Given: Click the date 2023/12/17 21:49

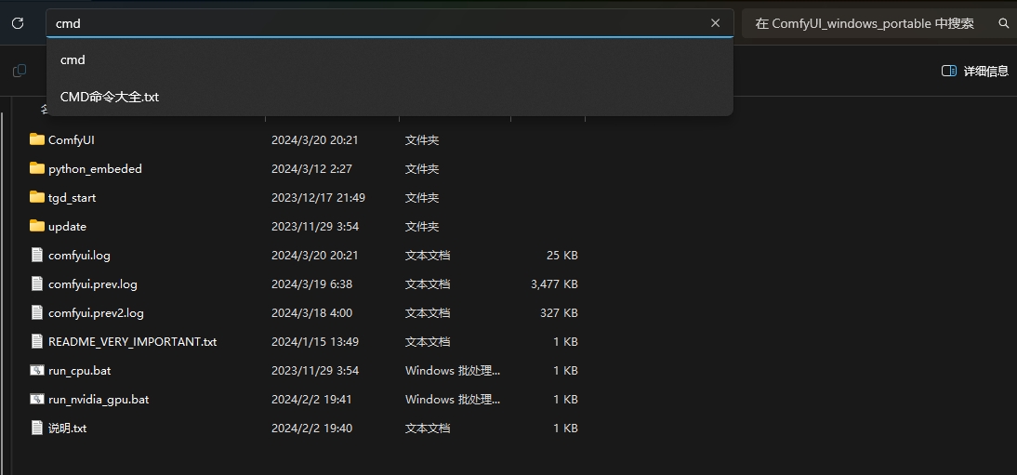Looking at the screenshot, I should (318, 197).
